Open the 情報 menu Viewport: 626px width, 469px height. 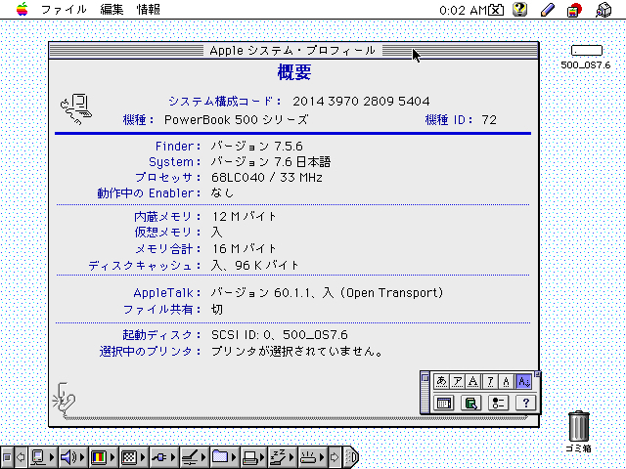tap(149, 9)
